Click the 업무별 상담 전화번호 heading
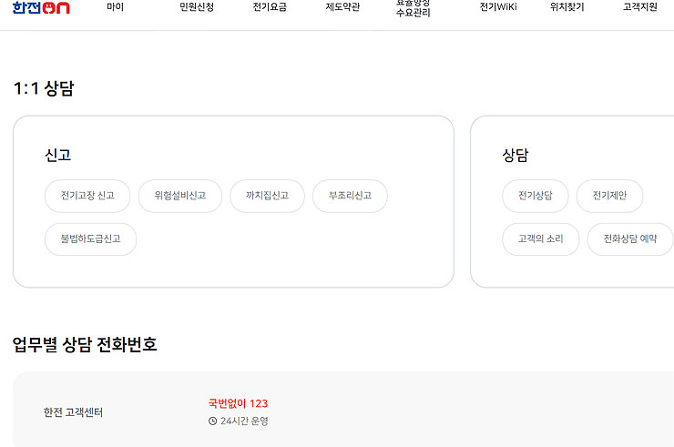Image resolution: width=674 pixels, height=447 pixels. tap(85, 344)
